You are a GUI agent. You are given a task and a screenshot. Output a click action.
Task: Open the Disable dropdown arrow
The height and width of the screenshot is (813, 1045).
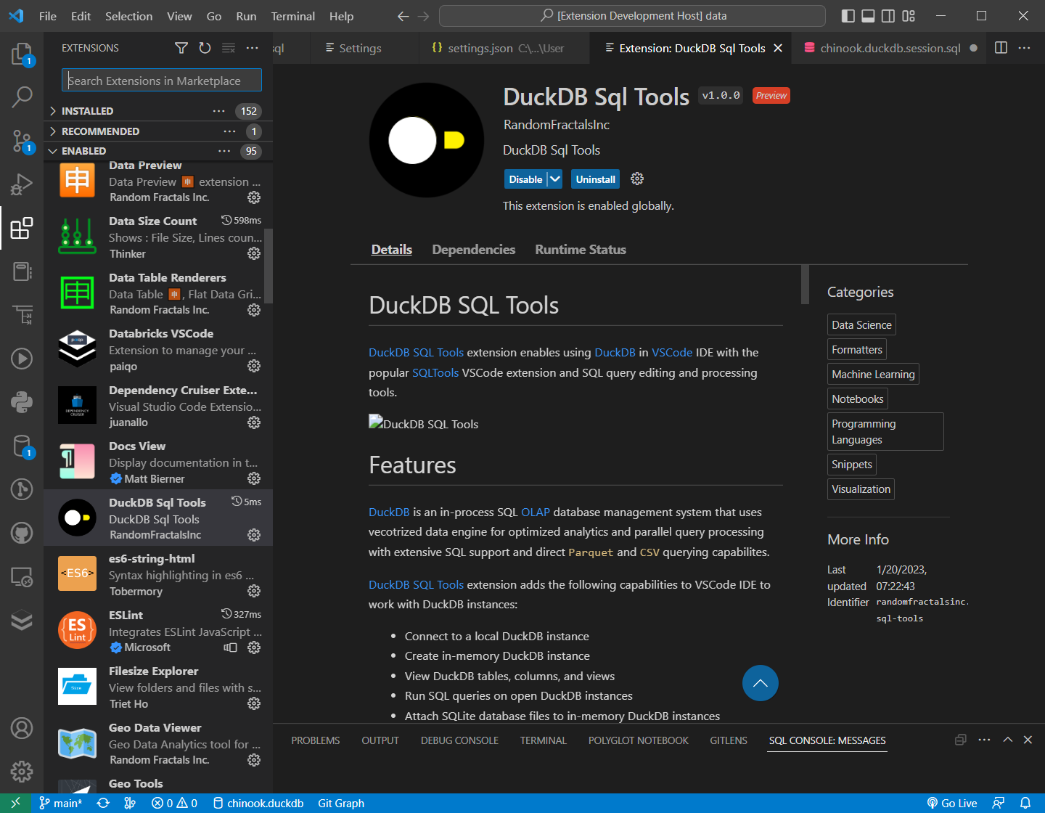click(x=554, y=179)
